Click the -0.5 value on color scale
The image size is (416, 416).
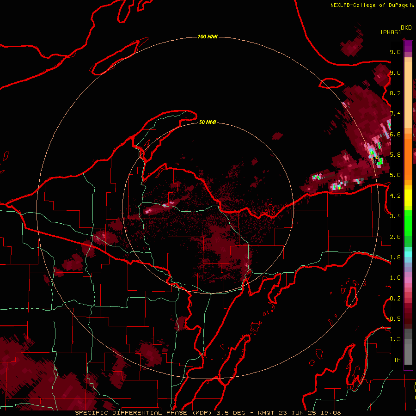393,318
